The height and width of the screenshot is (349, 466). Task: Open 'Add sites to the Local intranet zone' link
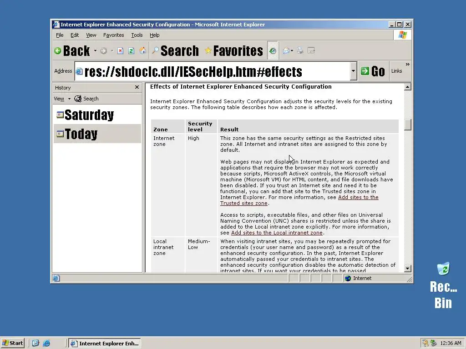click(x=277, y=233)
